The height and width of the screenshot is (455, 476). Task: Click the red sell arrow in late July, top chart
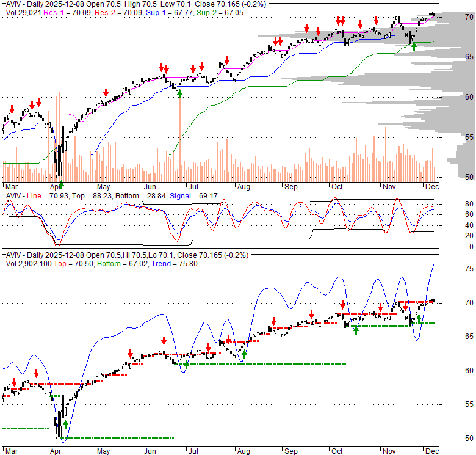click(226, 60)
